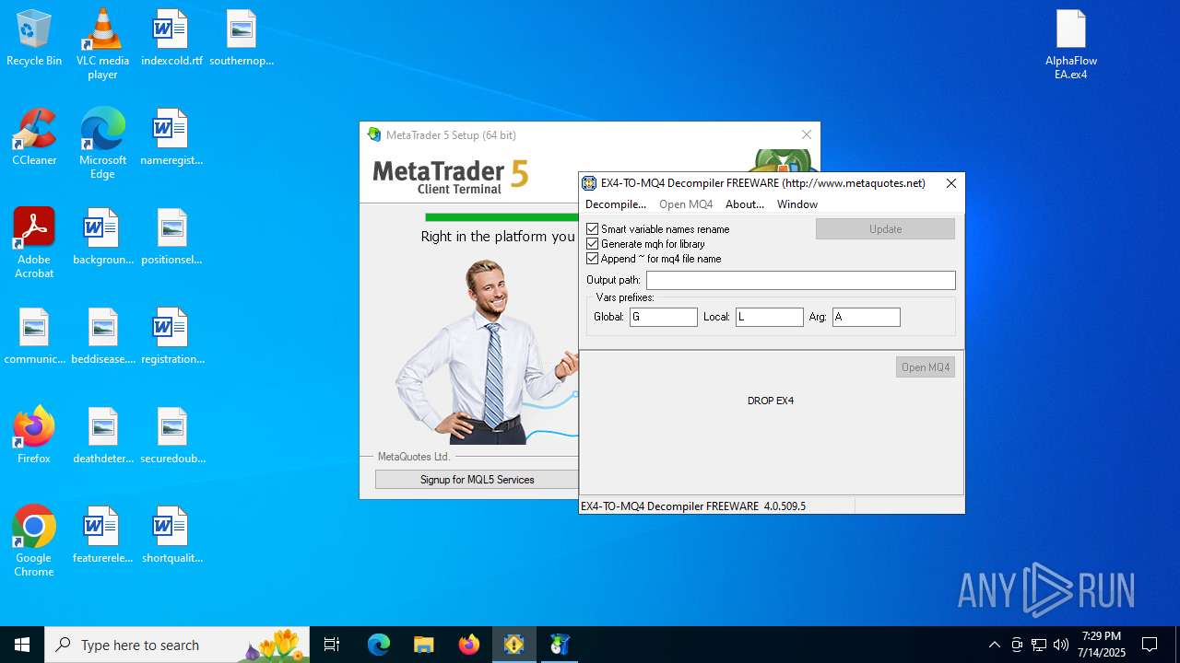Viewport: 1180px width, 663px height.
Task: Close the EX4-TO-MQ4 Decompiler window
Action: pyautogui.click(x=951, y=183)
